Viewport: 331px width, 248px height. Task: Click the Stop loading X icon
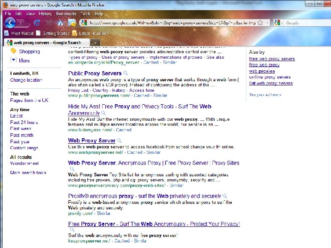[x=49, y=23]
